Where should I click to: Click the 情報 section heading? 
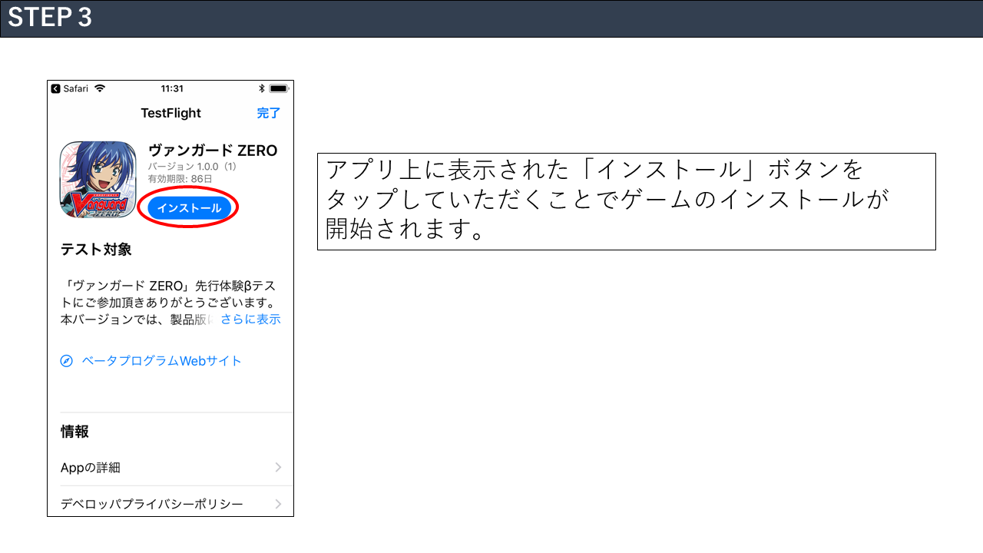coord(74,432)
